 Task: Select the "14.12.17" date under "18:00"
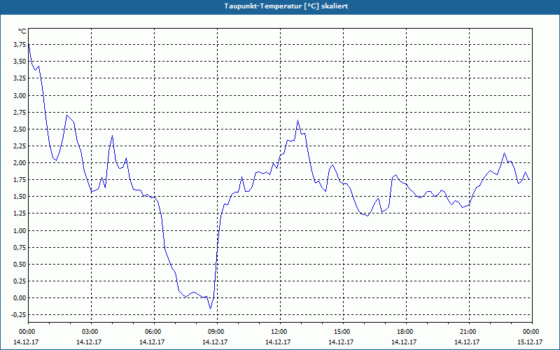point(404,342)
